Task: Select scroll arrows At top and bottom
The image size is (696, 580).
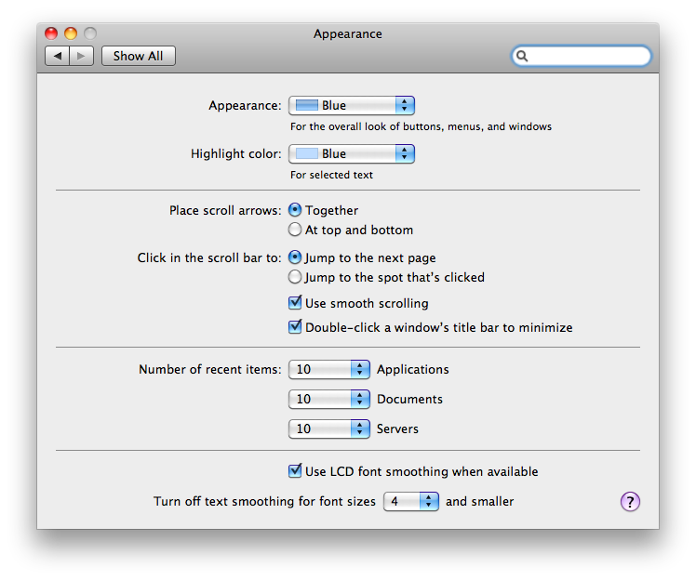Action: pyautogui.click(x=296, y=230)
